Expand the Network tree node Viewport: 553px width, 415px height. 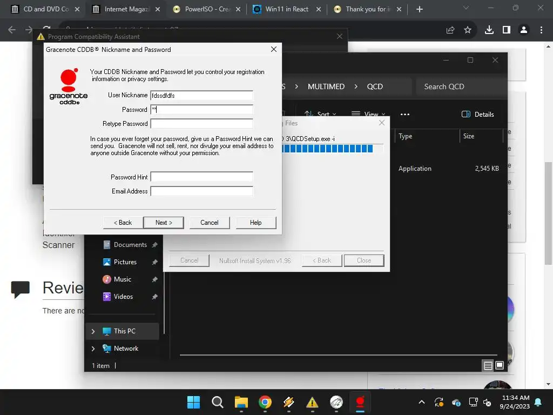point(93,349)
